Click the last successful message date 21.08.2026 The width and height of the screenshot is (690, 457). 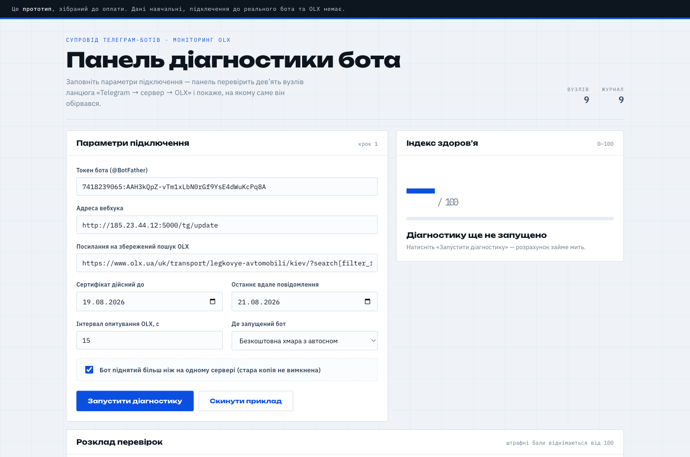[259, 302]
